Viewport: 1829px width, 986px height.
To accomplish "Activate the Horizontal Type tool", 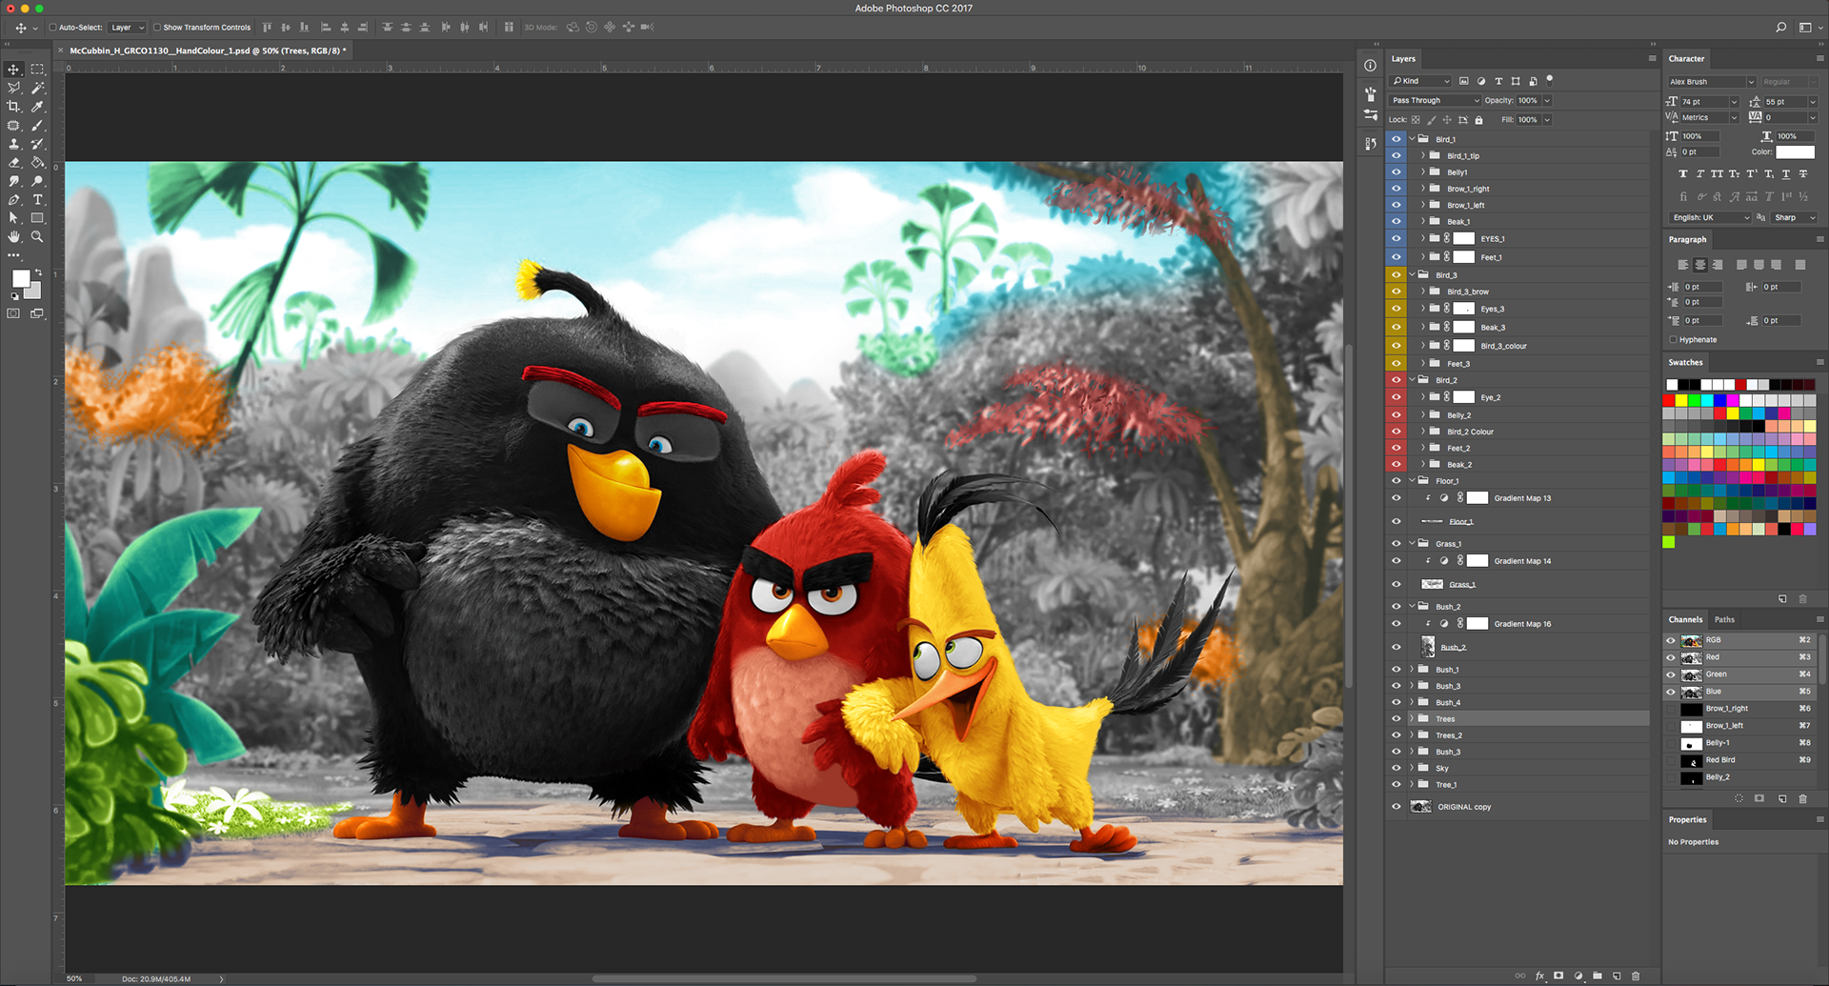I will tap(37, 200).
